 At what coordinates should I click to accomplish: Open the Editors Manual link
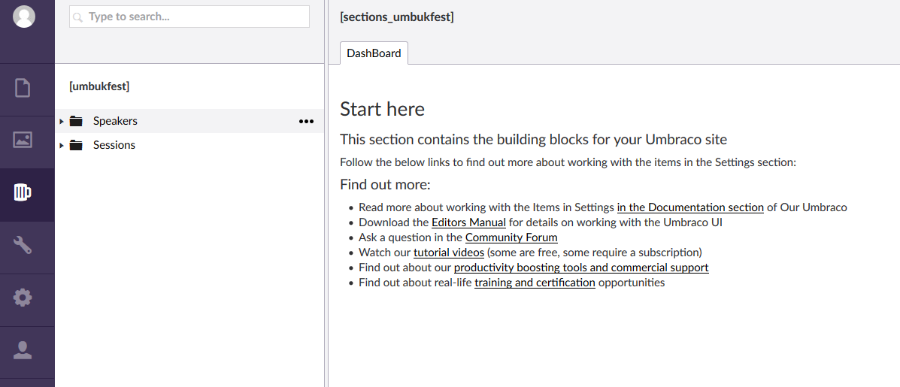click(468, 222)
